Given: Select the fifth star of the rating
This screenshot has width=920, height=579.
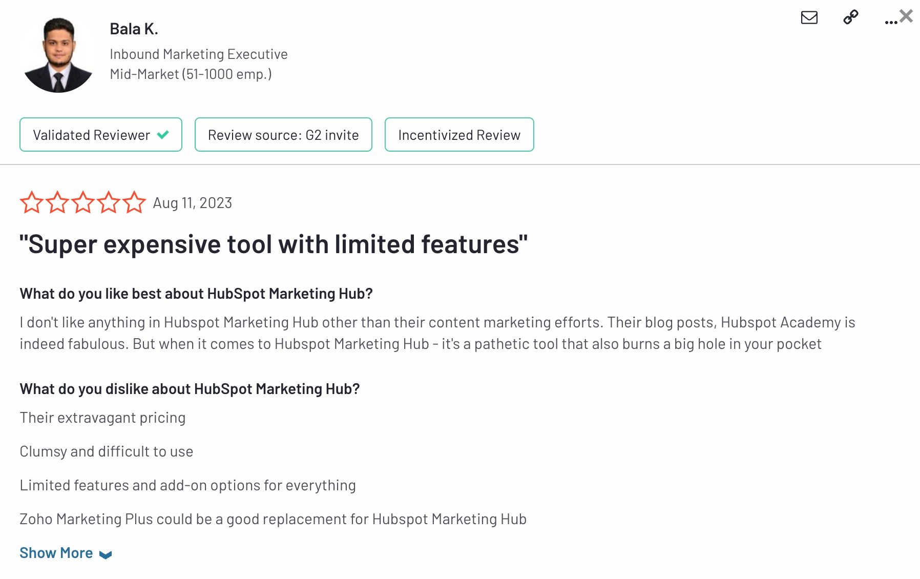Looking at the screenshot, I should [x=134, y=203].
